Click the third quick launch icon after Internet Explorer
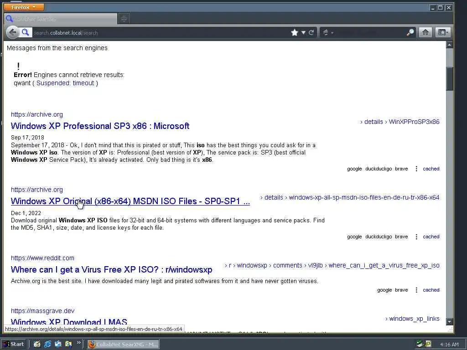This screenshot has width=467, height=350. point(58,345)
